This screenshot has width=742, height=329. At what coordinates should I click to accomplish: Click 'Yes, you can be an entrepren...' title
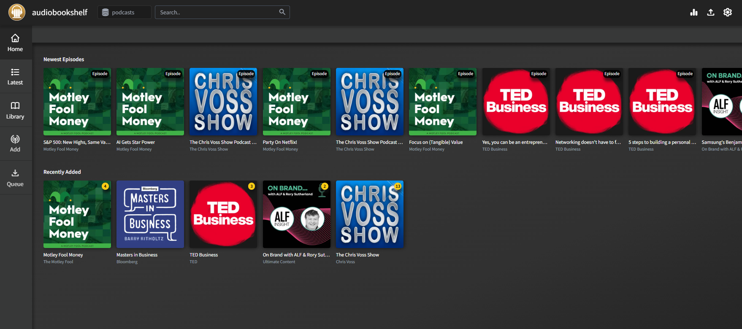(515, 143)
